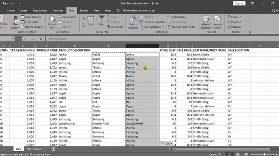This screenshot has width=279, height=156.
Task: Open the Outline dialog launcher
Action: [250, 32]
